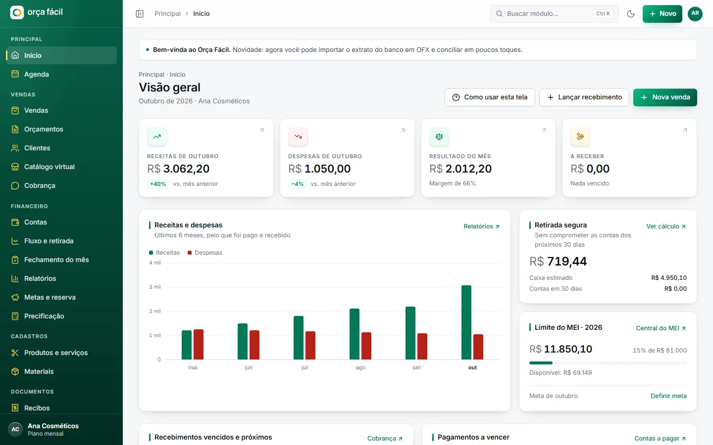Open Clientes in the sidebar

[x=61, y=148]
